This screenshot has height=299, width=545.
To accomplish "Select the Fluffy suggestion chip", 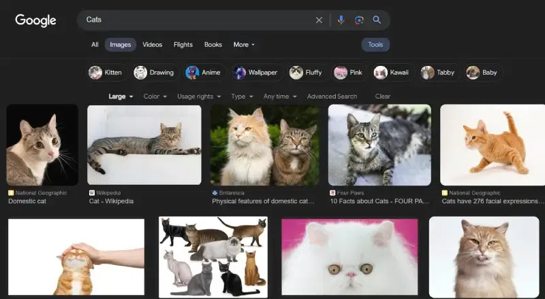I will click(x=307, y=73).
